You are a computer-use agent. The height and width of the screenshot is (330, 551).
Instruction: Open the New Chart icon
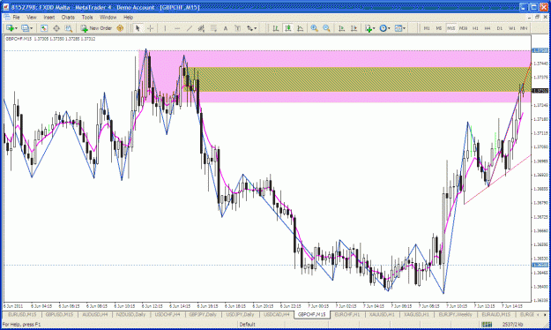point(10,28)
